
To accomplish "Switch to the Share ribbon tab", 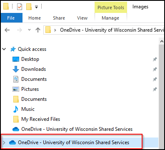I will coord(59,18).
